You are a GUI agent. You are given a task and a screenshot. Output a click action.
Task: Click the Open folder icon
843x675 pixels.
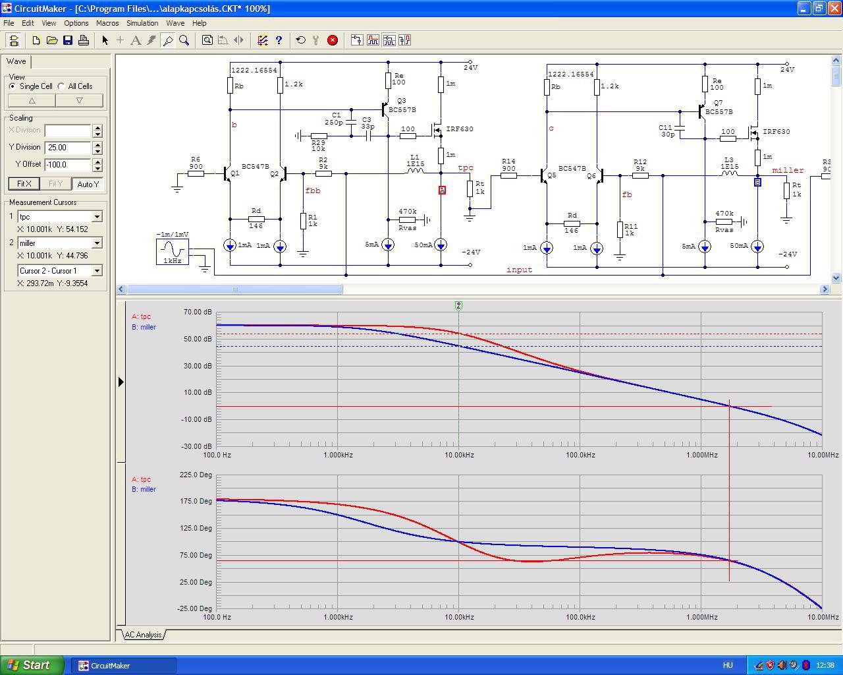click(x=52, y=40)
